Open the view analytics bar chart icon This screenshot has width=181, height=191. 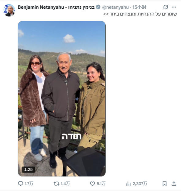128,184
